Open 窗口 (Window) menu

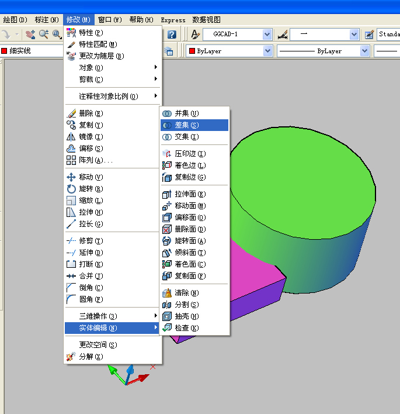110,20
